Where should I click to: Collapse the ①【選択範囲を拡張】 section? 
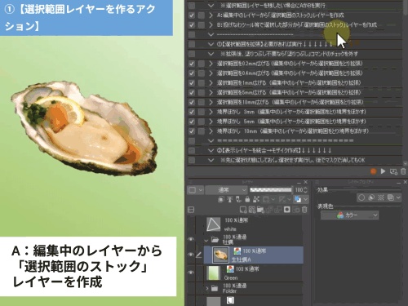pos(211,44)
